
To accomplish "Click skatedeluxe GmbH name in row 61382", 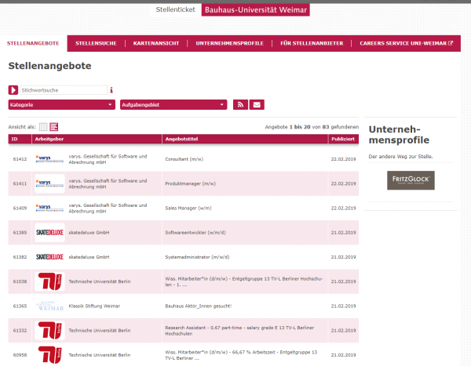I will [x=89, y=257].
